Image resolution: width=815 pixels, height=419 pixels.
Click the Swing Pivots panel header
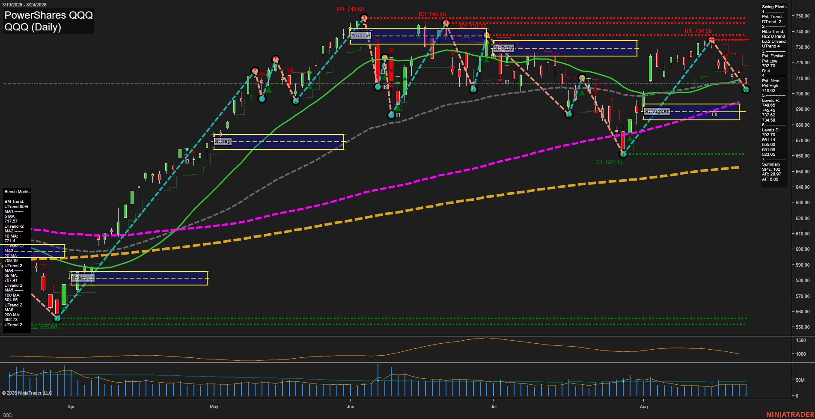pos(774,7)
